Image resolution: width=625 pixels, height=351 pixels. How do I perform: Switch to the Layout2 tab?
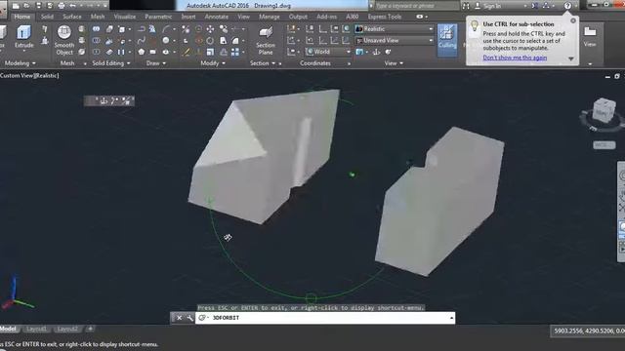(67, 329)
